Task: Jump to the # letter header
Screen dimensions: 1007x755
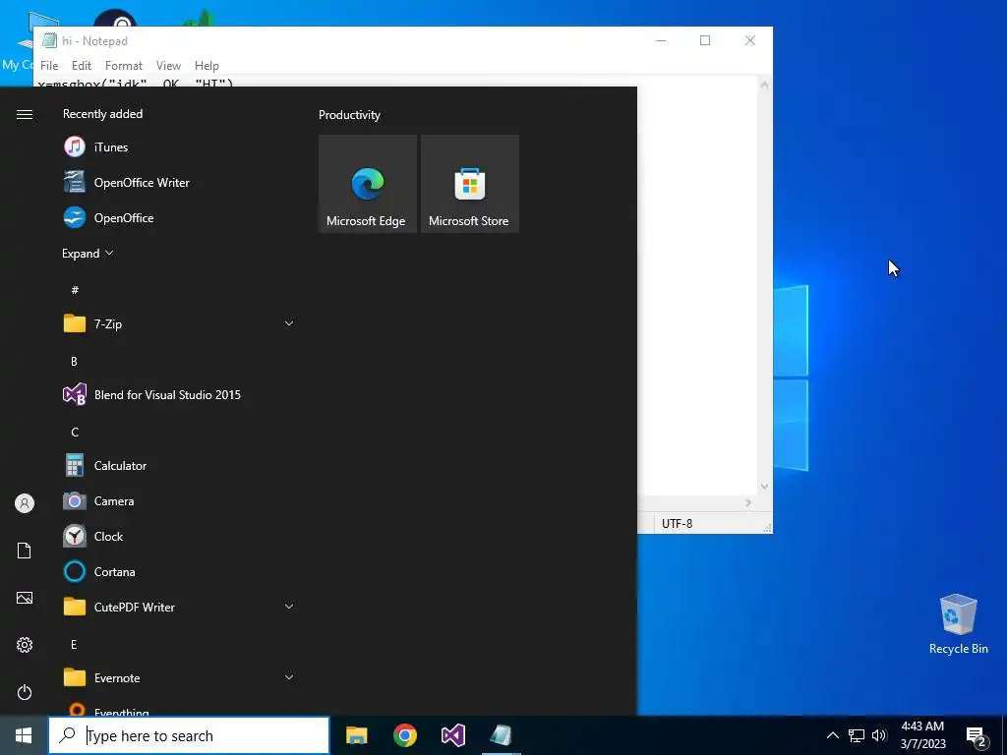Action: tap(75, 290)
